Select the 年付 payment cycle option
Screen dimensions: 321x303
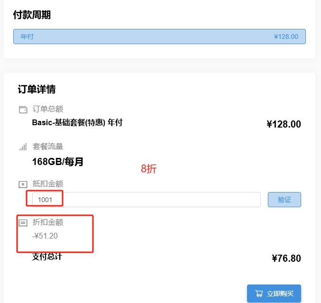click(x=27, y=37)
